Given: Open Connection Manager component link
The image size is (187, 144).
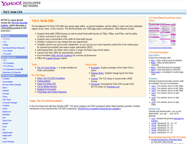Looking at the screenshot, I should coord(10,103).
